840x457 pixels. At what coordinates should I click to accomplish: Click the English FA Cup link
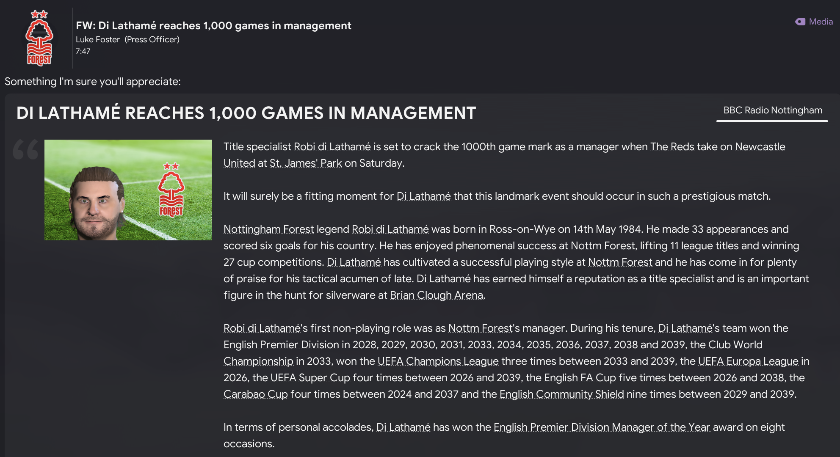(x=580, y=378)
